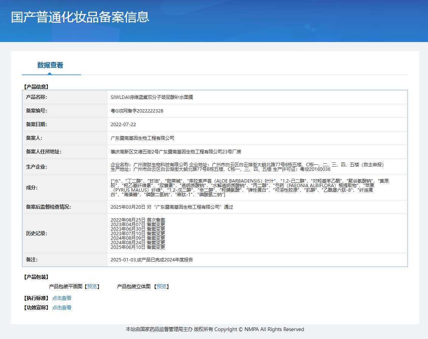Click the 备案人 company name value
This screenshot has height=339, width=428.
[x=142, y=138]
